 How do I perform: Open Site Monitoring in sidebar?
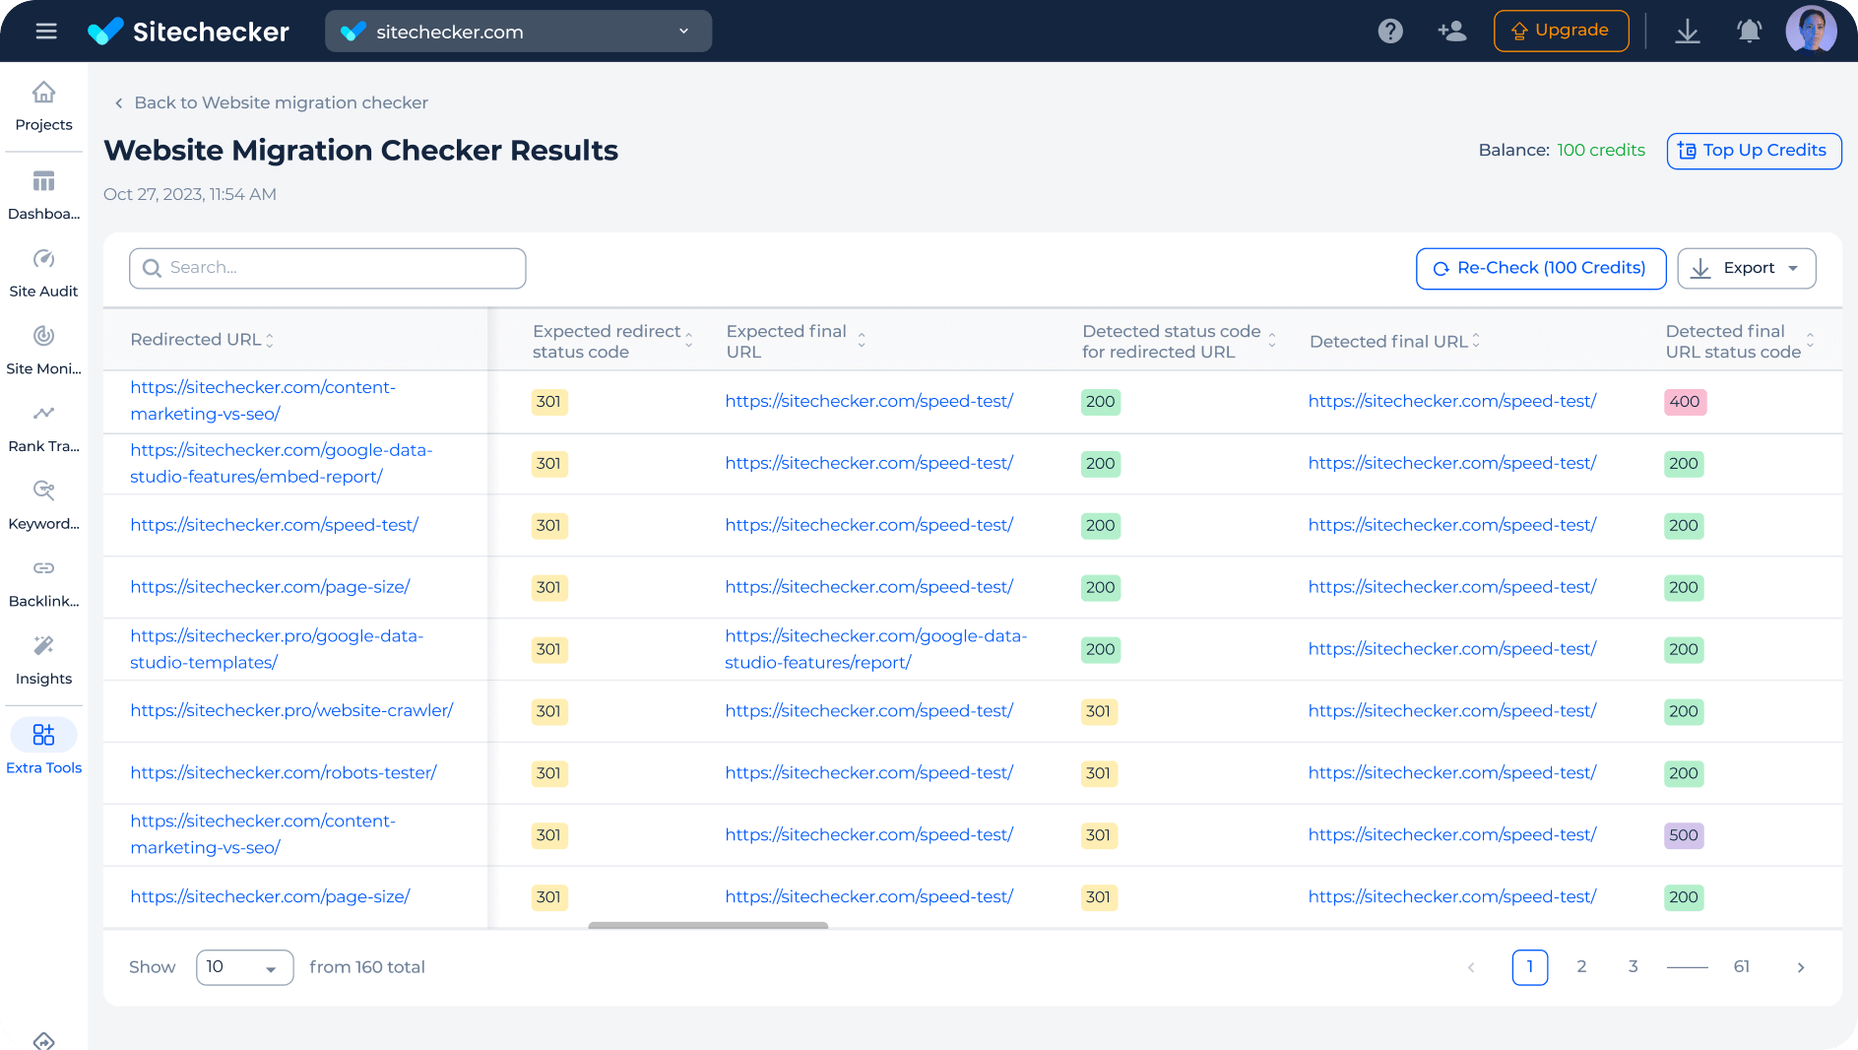[x=43, y=351]
